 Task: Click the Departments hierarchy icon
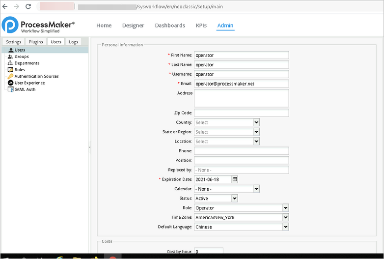(x=10, y=63)
